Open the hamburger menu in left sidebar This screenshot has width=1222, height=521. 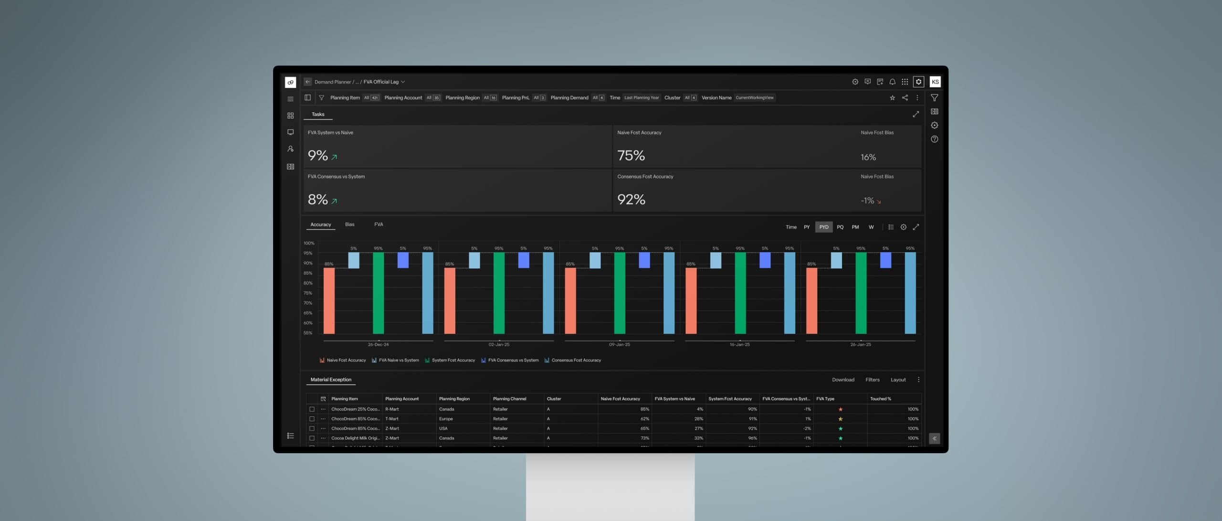[x=290, y=99]
